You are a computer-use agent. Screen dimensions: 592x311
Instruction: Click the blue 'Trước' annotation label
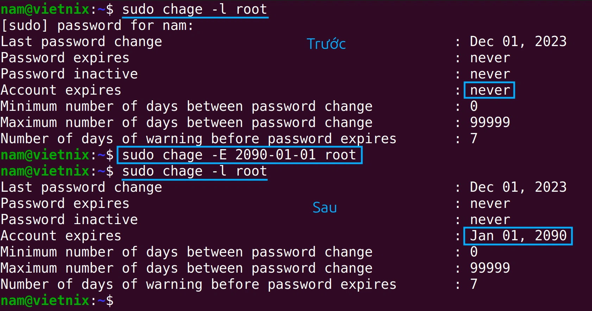326,44
